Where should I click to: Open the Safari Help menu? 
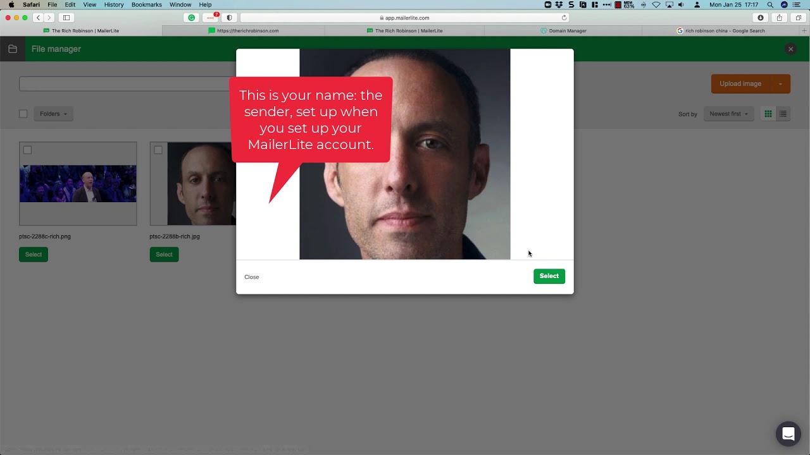206,4
